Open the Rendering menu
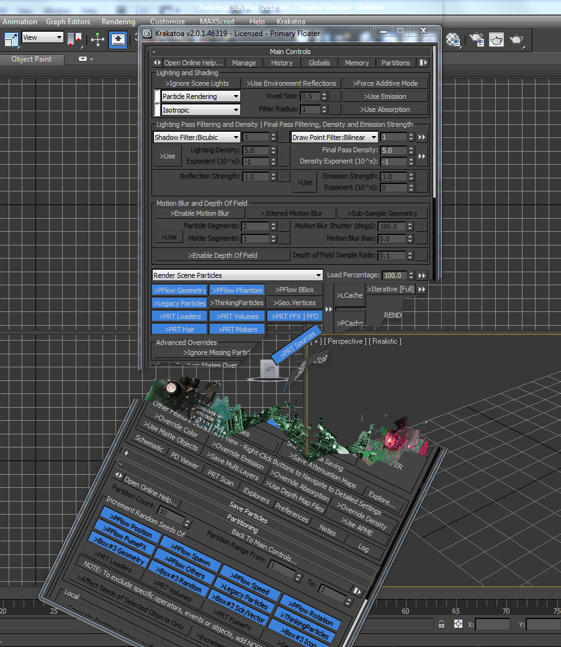This screenshot has height=647, width=561. point(118,22)
